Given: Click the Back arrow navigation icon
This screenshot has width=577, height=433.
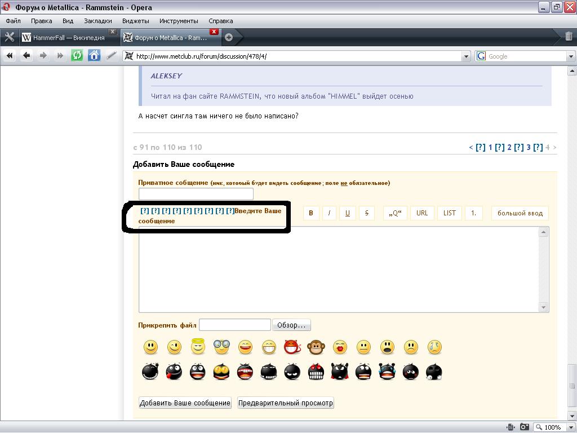Looking at the screenshot, I should (26, 55).
